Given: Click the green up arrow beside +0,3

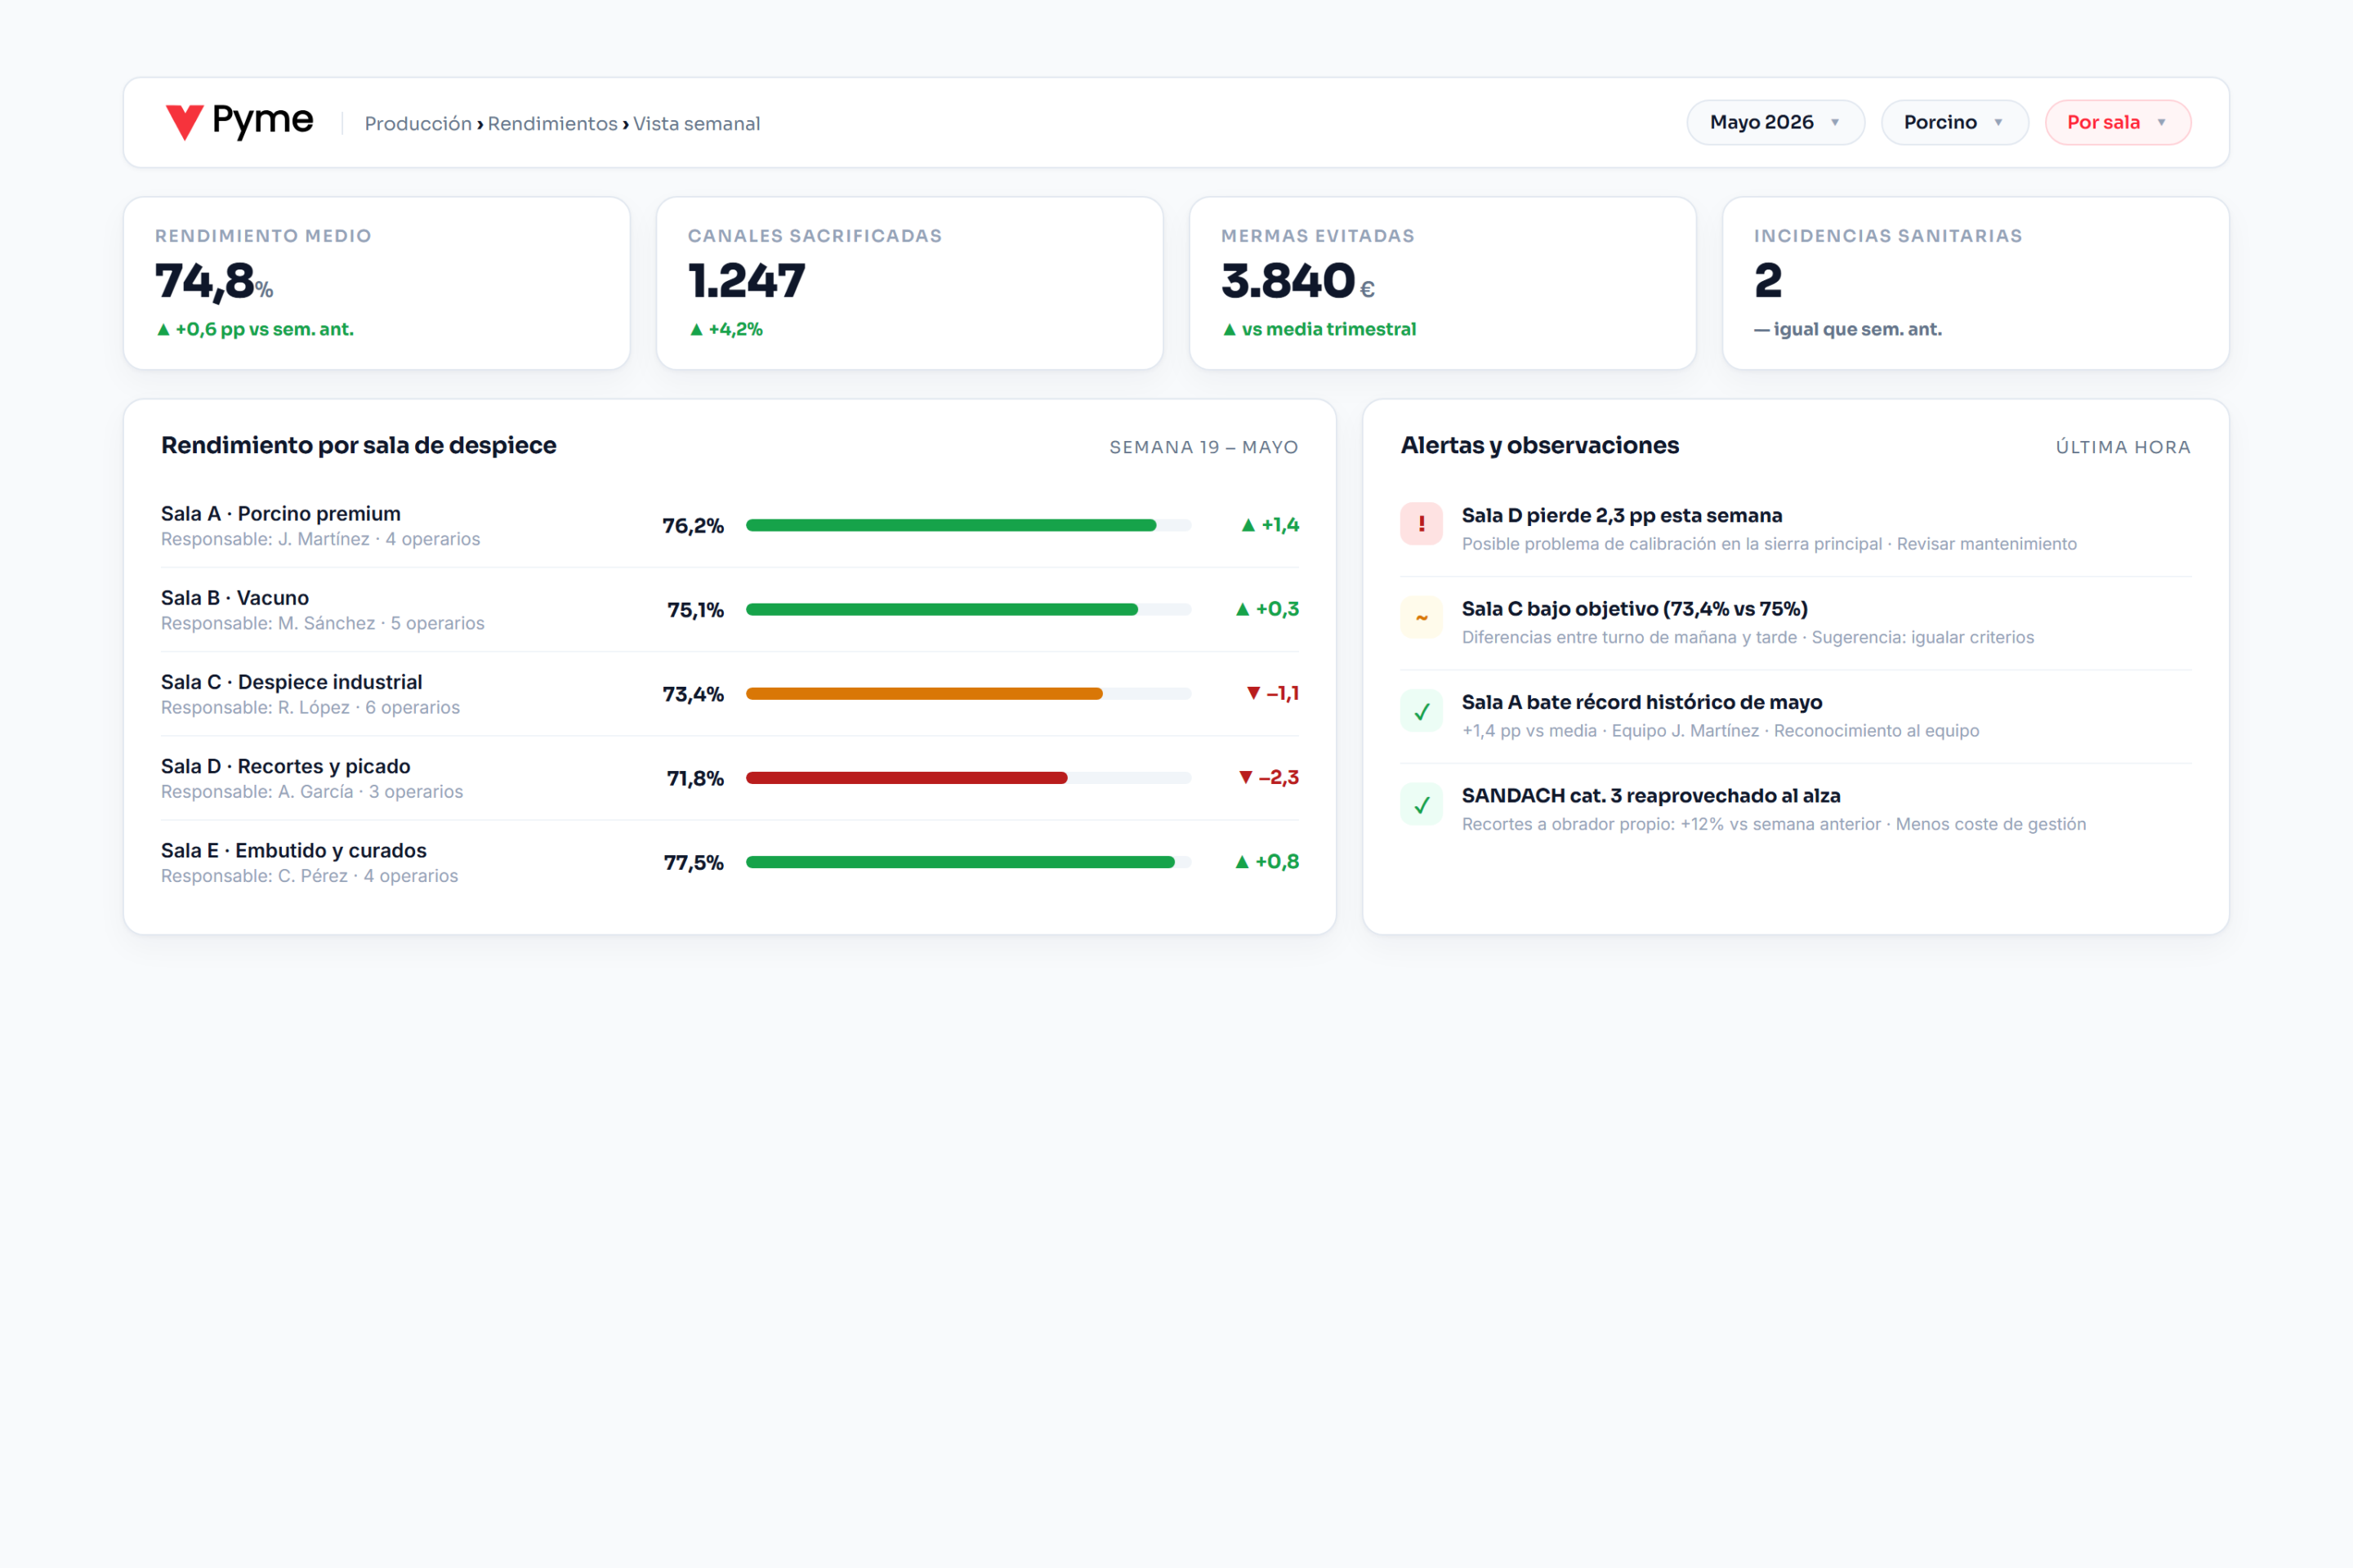Looking at the screenshot, I should (x=1243, y=609).
